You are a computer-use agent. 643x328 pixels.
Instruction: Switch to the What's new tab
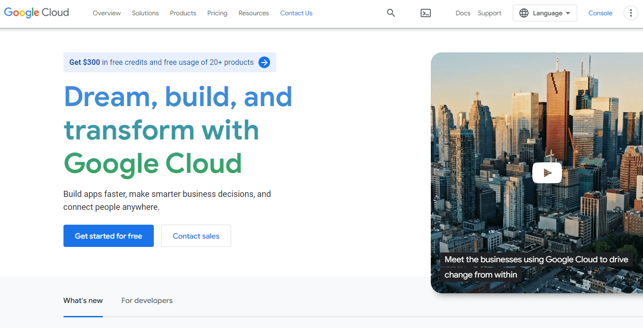click(83, 301)
